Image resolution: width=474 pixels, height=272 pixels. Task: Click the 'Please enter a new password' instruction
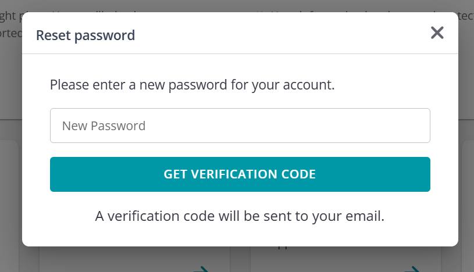click(192, 85)
